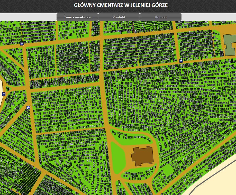Image resolution: width=236 pixels, height=195 pixels.
Task: Click the water tap icon nearest the top-left corner
Action: click(22, 44)
